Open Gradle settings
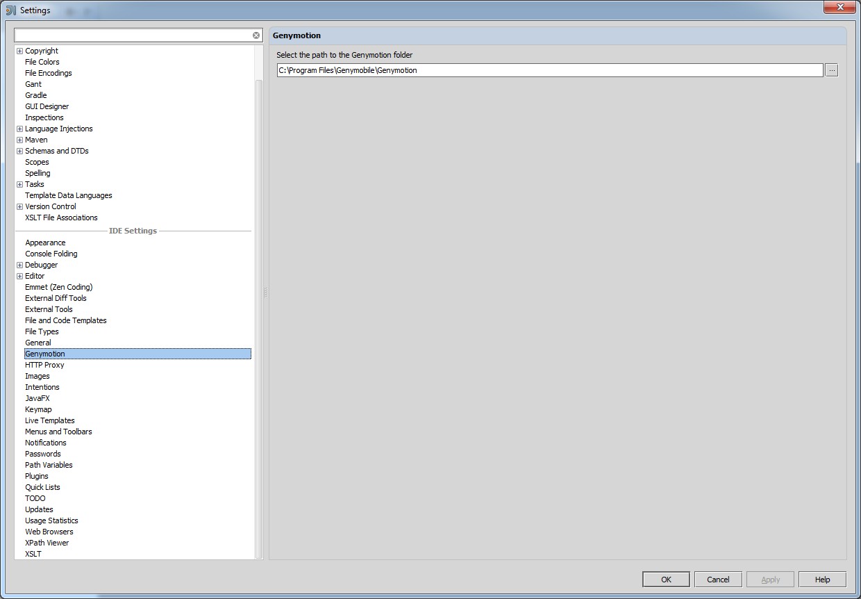This screenshot has width=861, height=599. pos(36,95)
